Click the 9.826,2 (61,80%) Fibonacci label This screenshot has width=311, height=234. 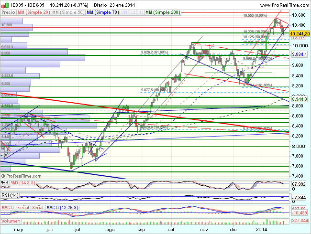coord(155,52)
